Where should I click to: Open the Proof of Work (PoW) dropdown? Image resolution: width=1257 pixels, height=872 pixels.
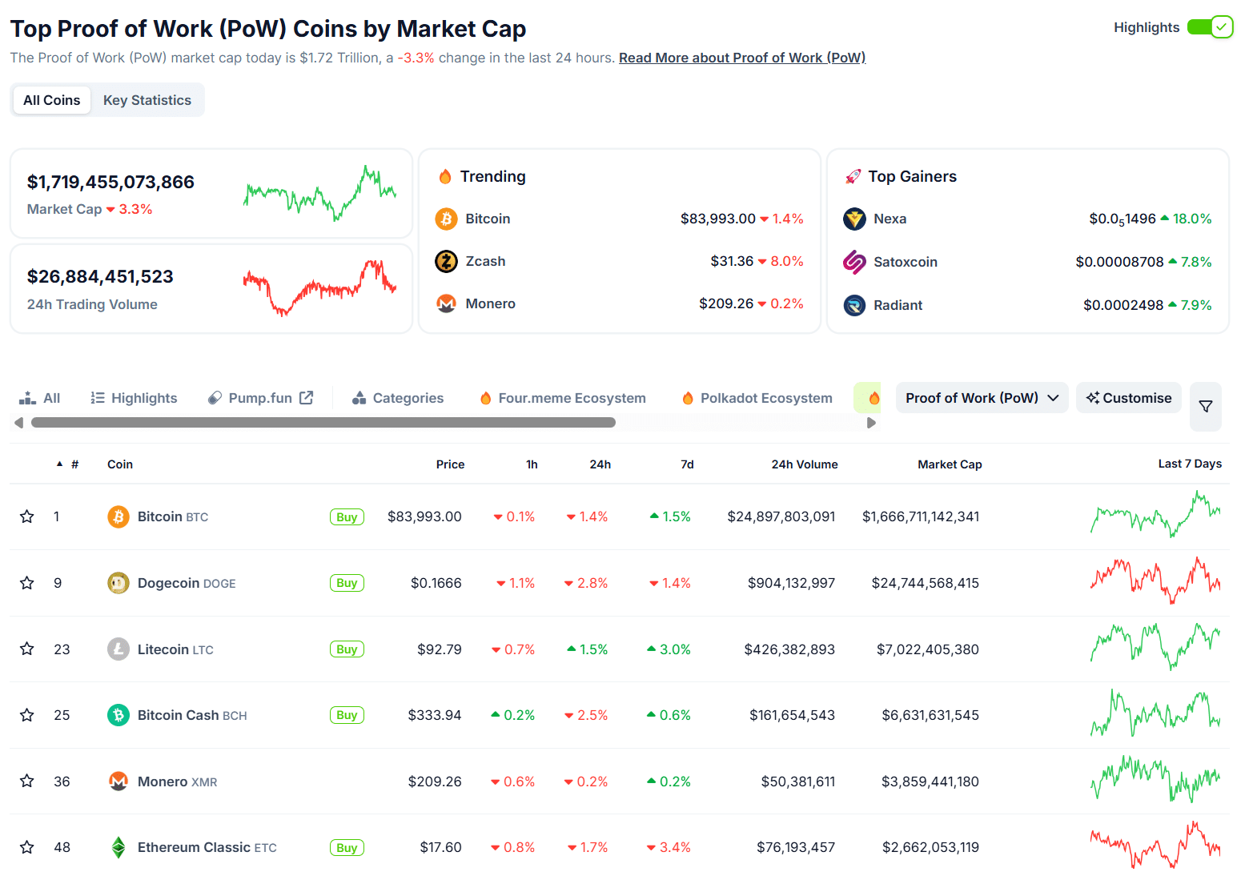[982, 397]
